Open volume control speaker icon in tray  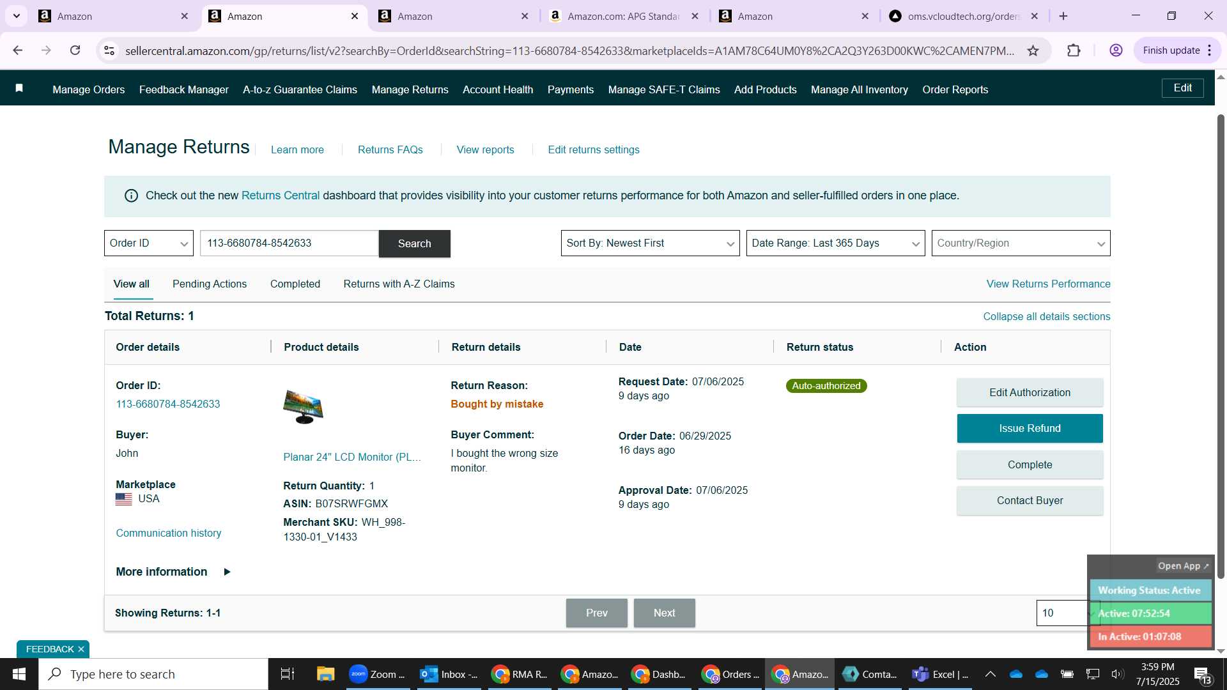(1118, 674)
